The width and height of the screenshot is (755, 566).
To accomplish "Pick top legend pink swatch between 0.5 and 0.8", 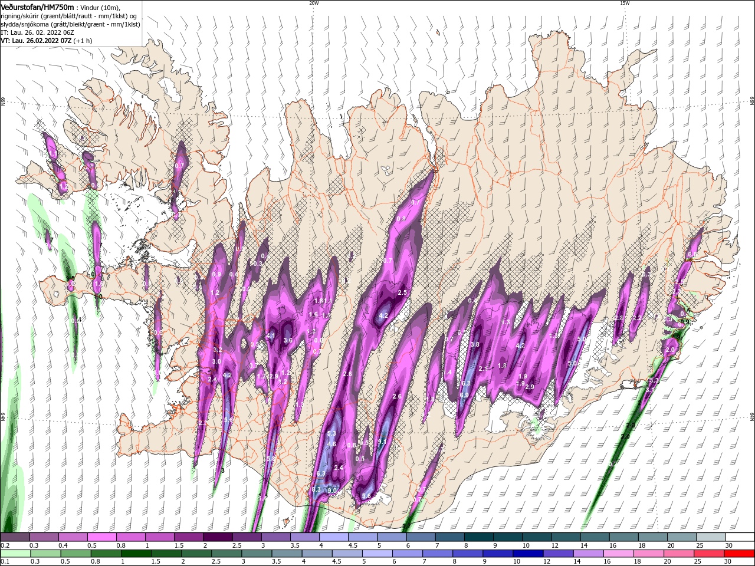I will coord(102,537).
